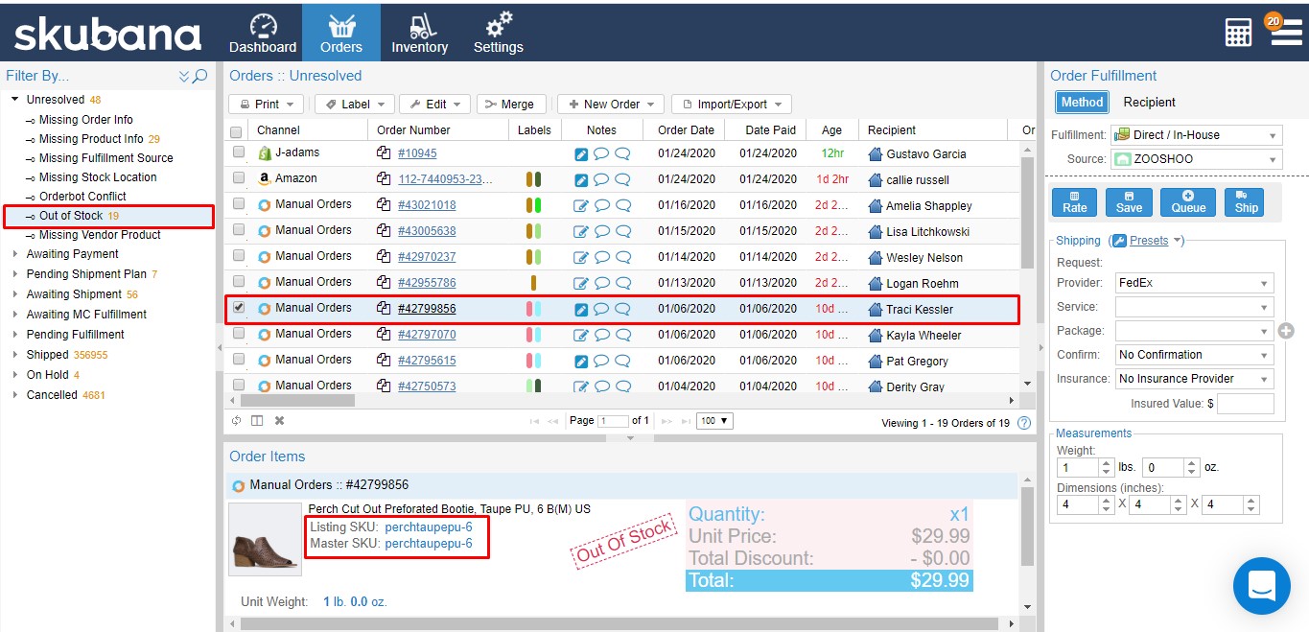Open the Fulfillment Direct / In-House dropdown

pos(1196,135)
